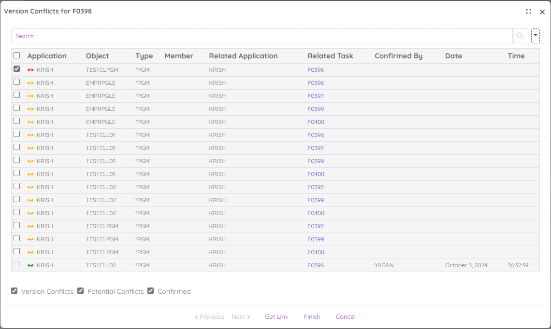Click the Finish button
This screenshot has height=329, width=551.
click(312, 317)
